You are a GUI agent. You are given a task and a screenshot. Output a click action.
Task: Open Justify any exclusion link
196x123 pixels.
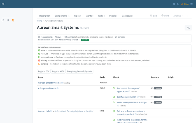(127, 97)
